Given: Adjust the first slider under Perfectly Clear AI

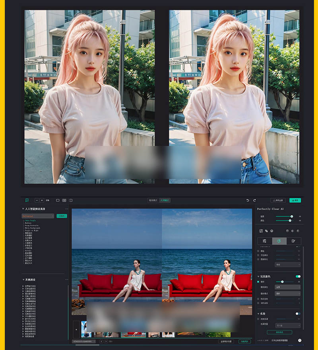Looking at the screenshot, I should (x=284, y=216).
